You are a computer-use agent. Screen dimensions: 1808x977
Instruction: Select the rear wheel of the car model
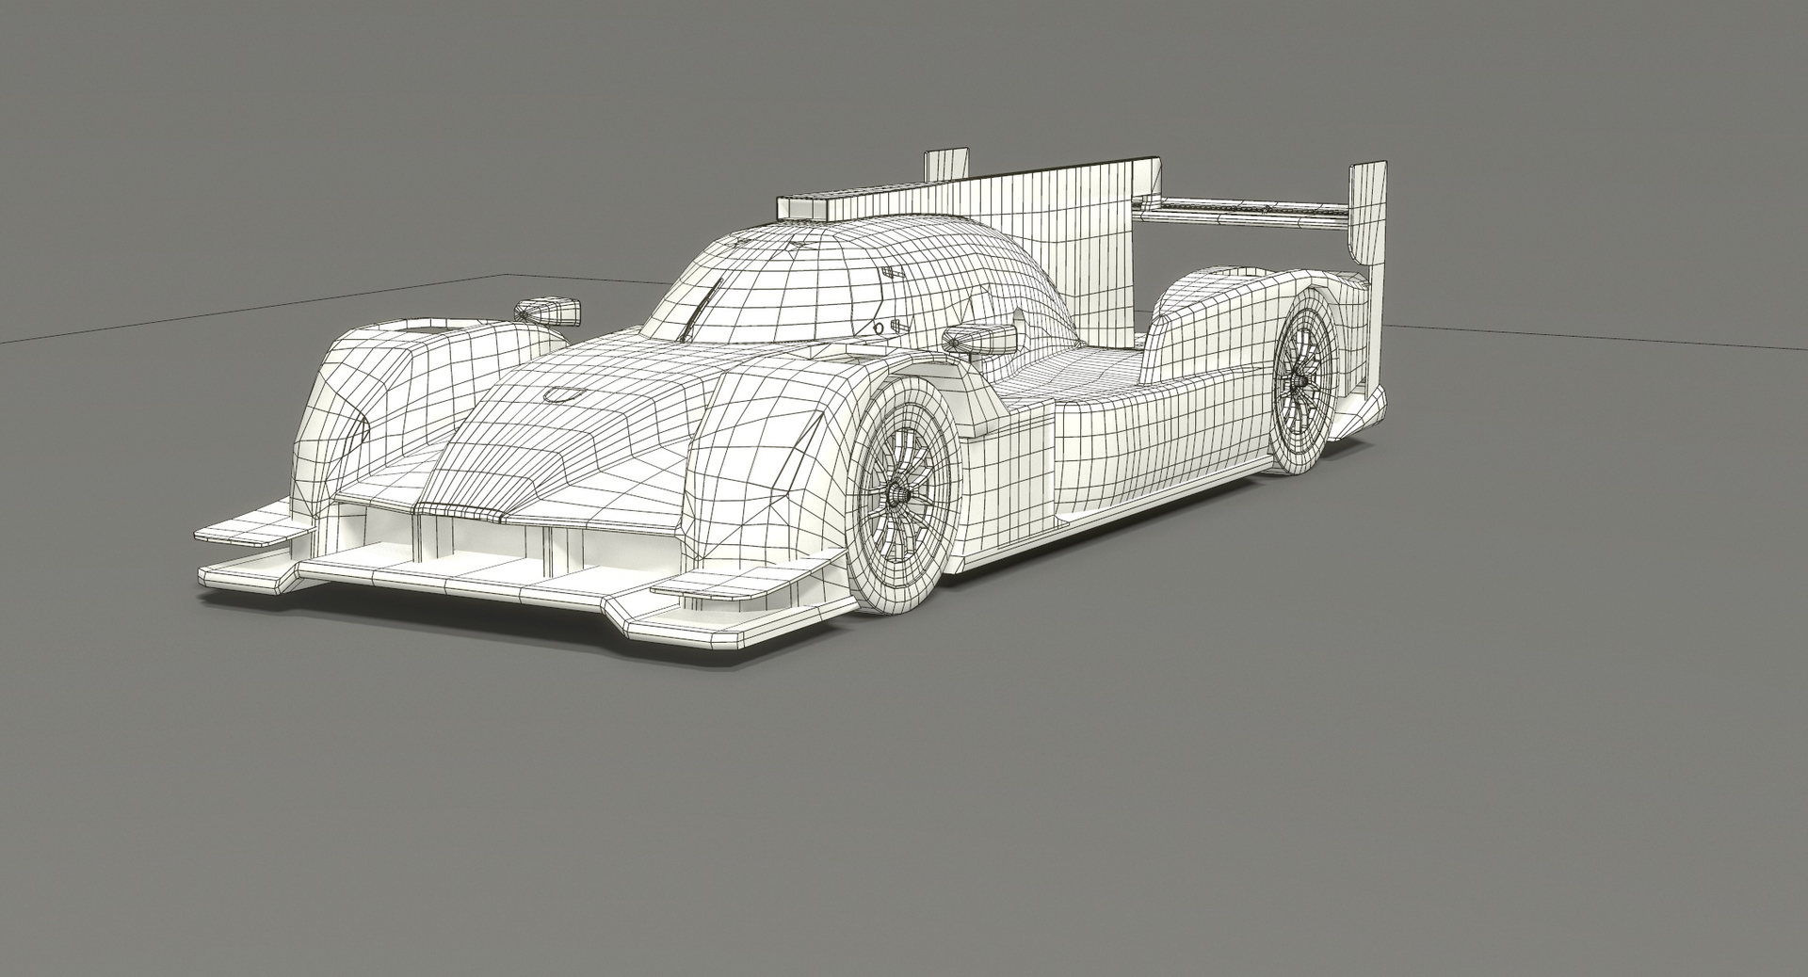coord(1304,379)
